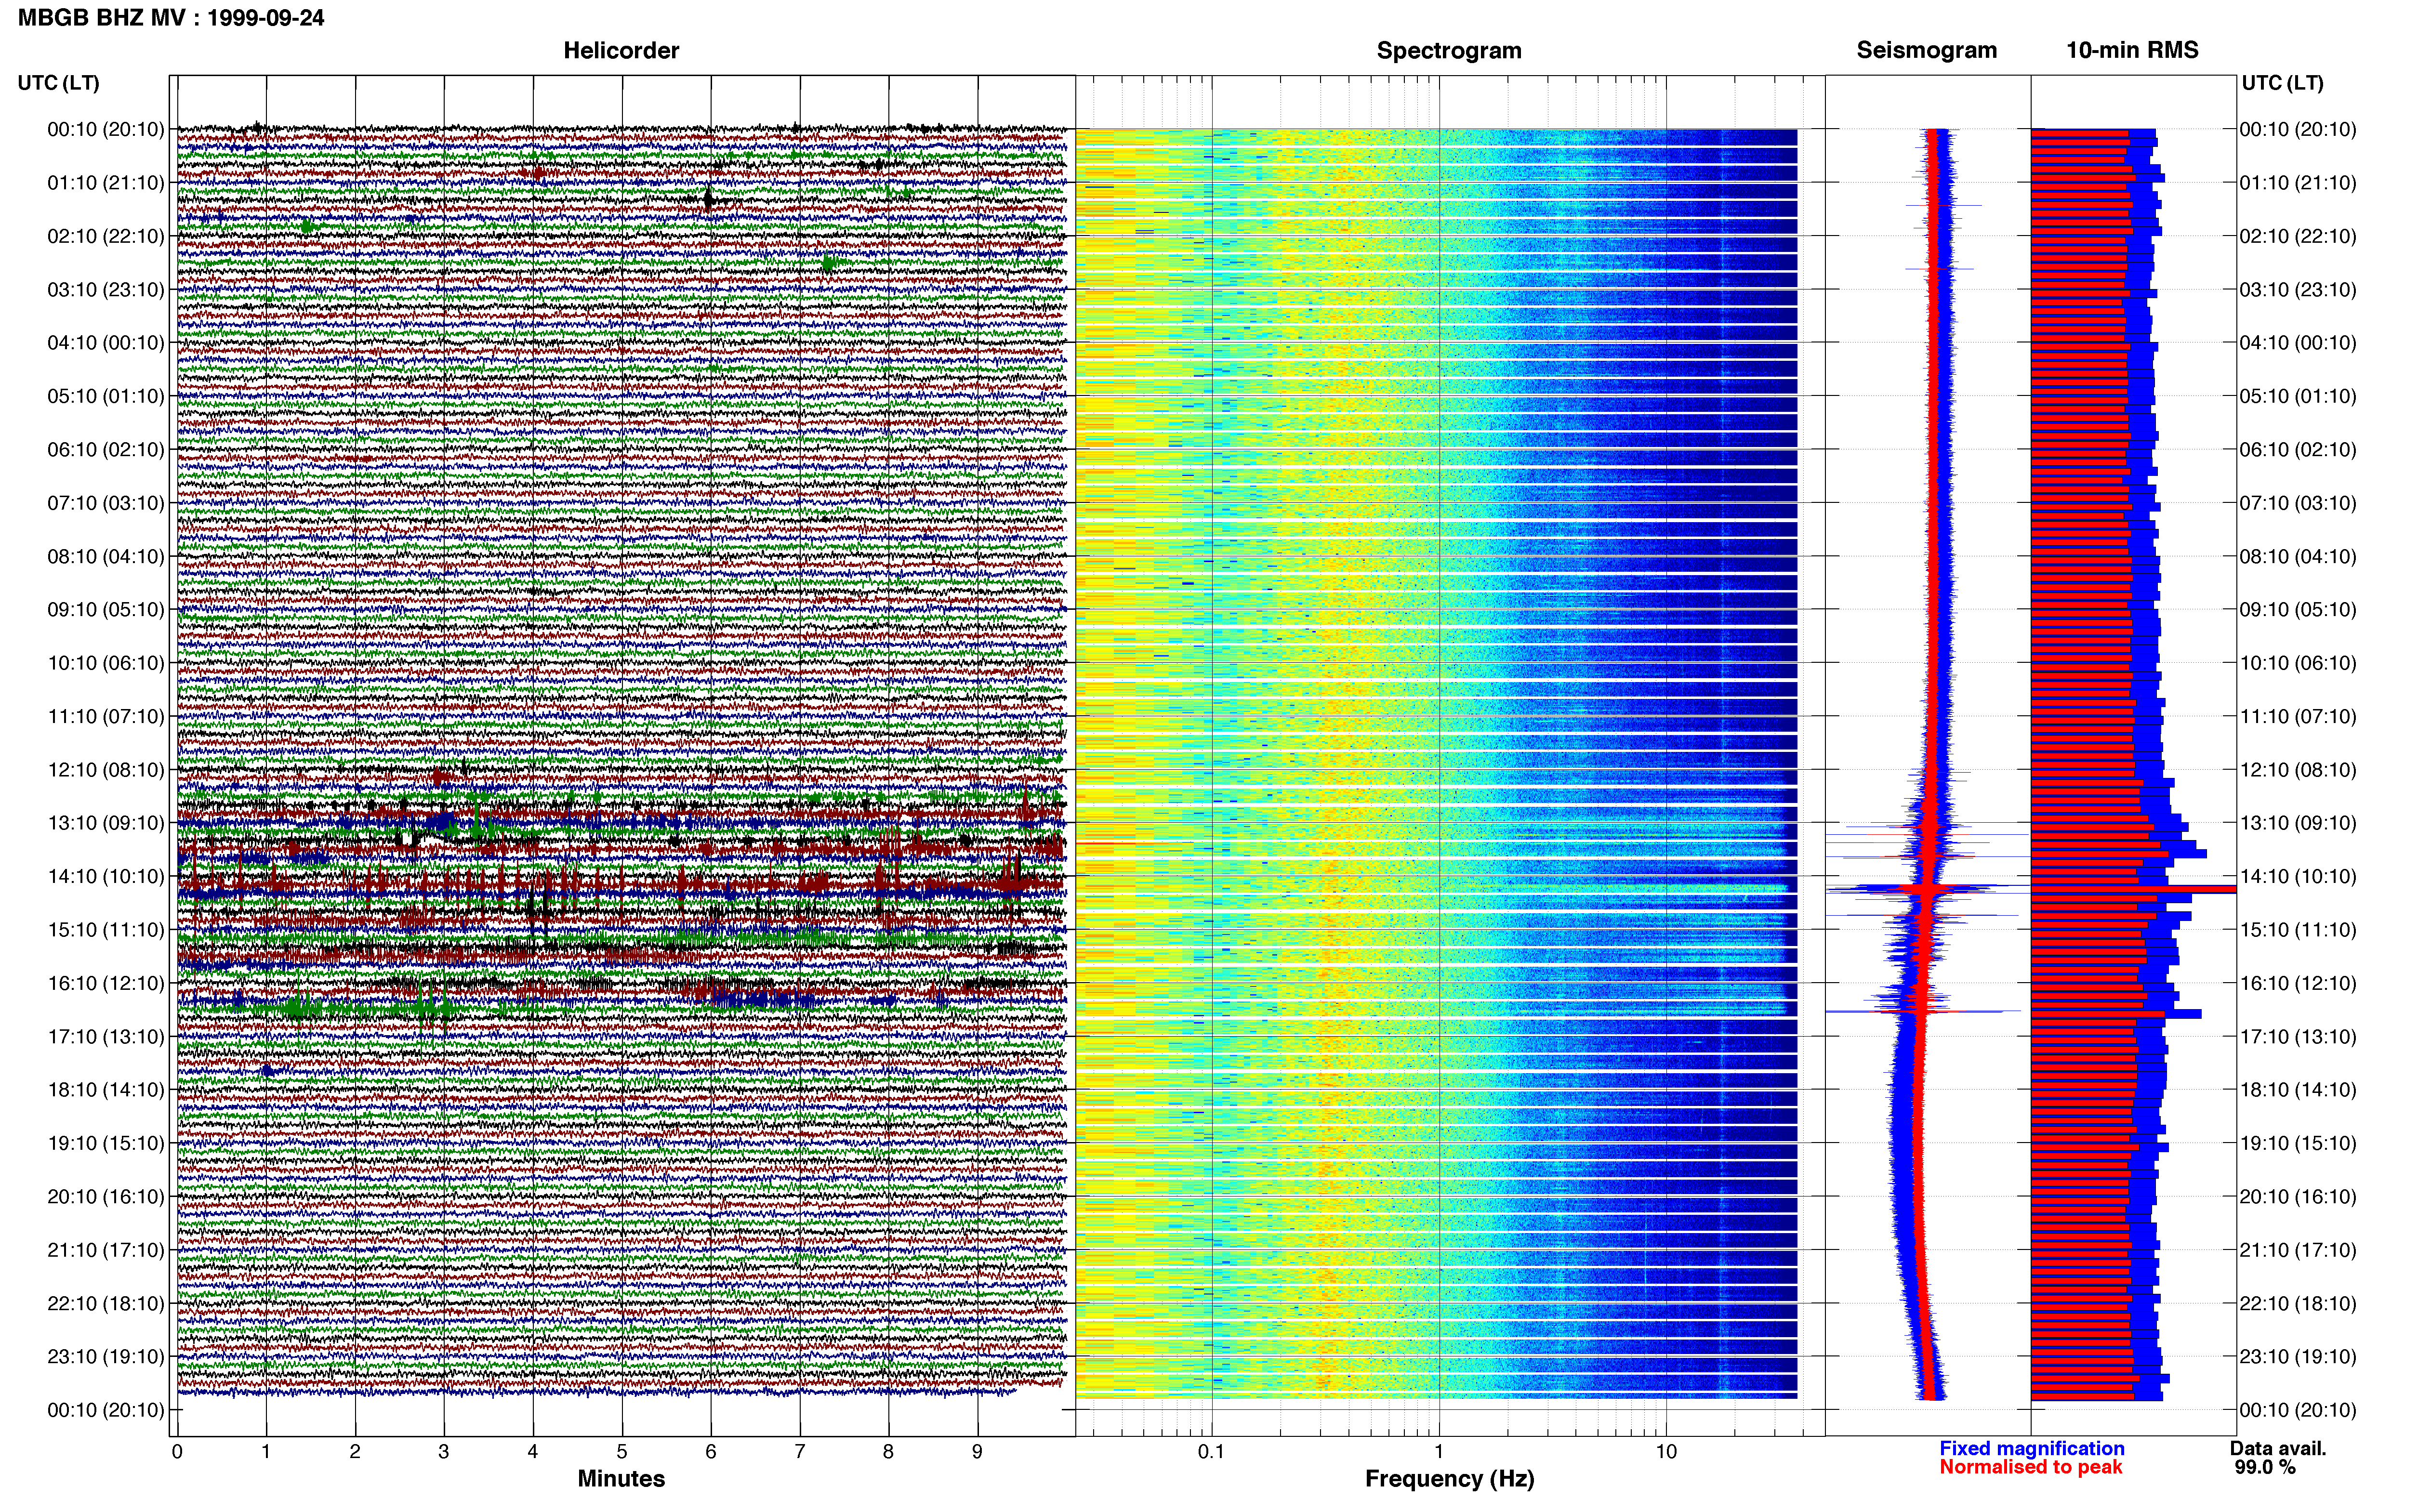The height and width of the screenshot is (1512, 2418).
Task: Click the right UTC (LT) axis label
Action: point(2282,83)
